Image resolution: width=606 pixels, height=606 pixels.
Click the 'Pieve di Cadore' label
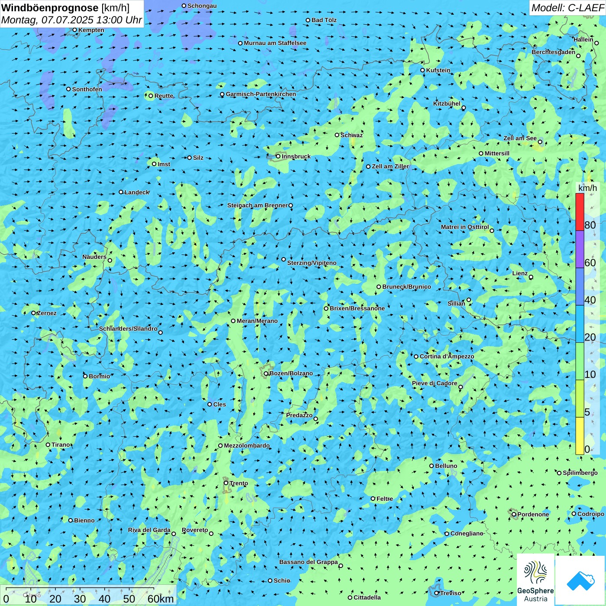tap(435, 383)
